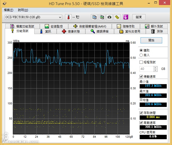
Task: Click the burst rate value 308.1 MB/s
Action: [x=153, y=127]
